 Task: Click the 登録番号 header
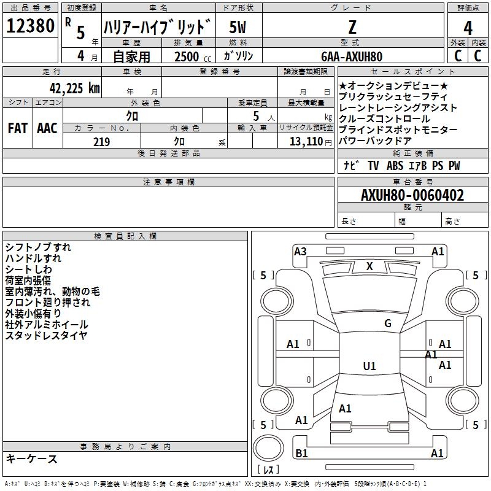pos(220,72)
